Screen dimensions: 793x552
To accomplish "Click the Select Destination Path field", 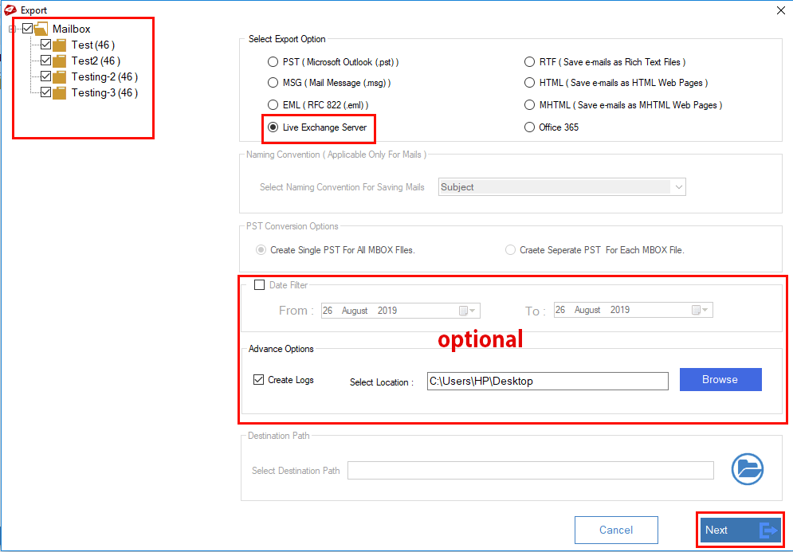I will click(531, 471).
